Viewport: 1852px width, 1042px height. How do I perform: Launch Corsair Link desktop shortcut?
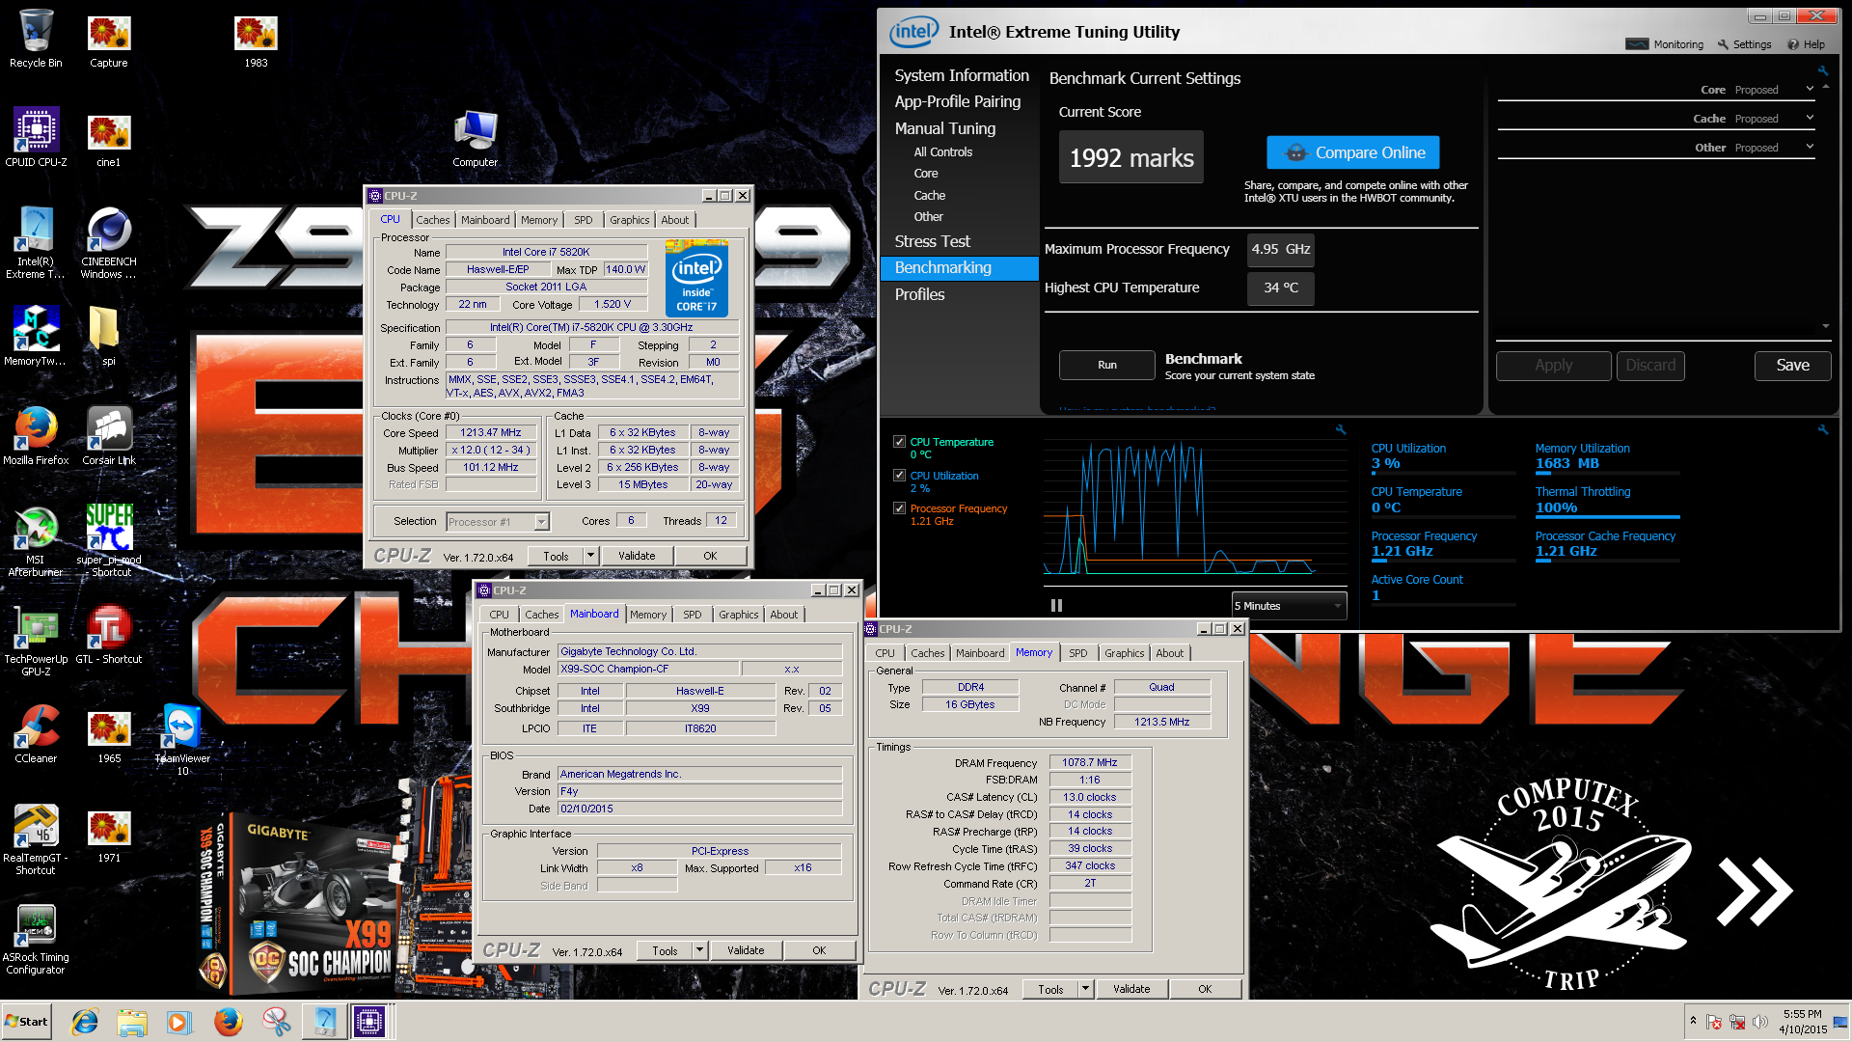pyautogui.click(x=109, y=435)
